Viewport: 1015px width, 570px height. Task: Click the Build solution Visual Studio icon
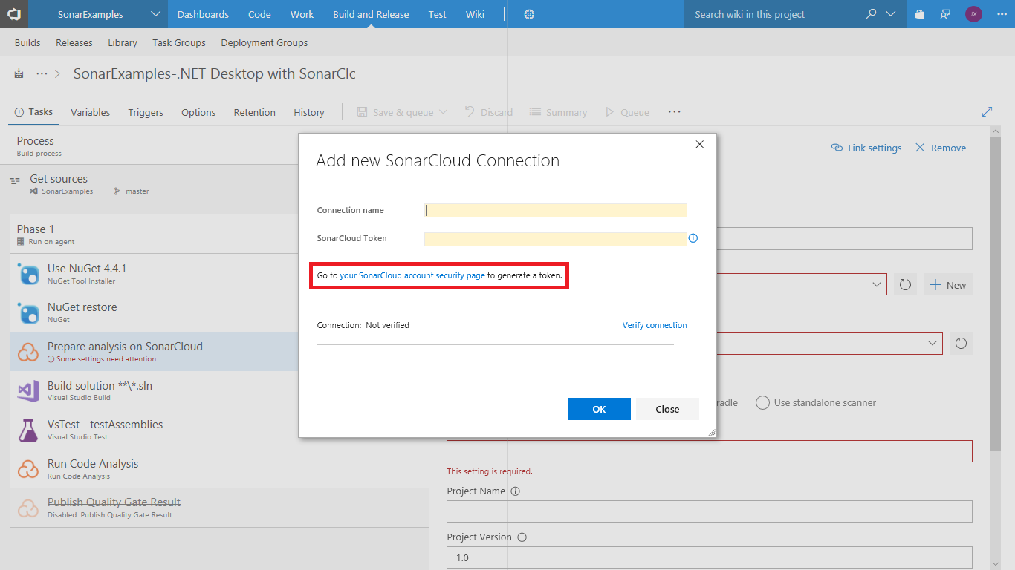click(x=28, y=391)
